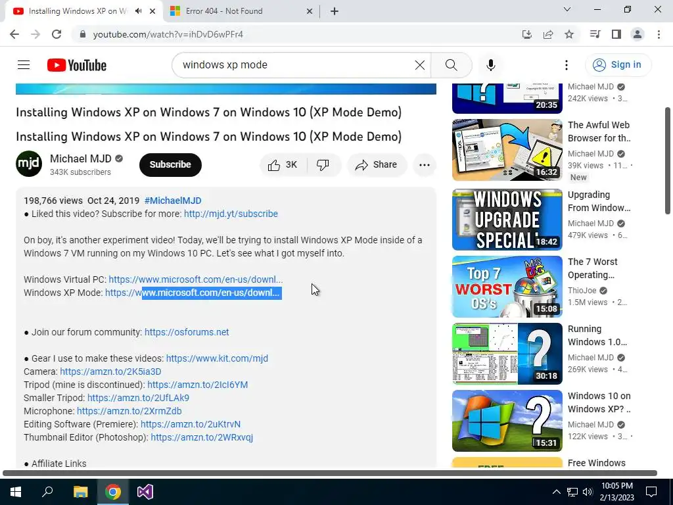Open the Editing Software amzn.to/2uKtrvN link
The image size is (673, 505).
click(x=191, y=424)
